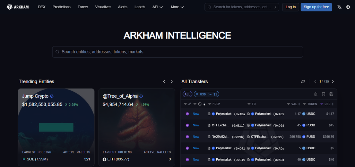Image resolution: width=355 pixels, height=167 pixels.
Task: Click the bookmark icon in transfers panel
Action: [x=323, y=94]
